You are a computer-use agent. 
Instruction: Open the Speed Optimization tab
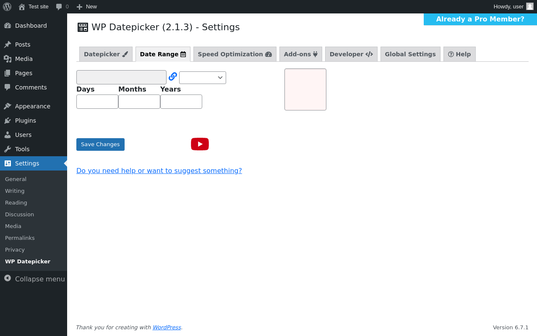point(235,54)
